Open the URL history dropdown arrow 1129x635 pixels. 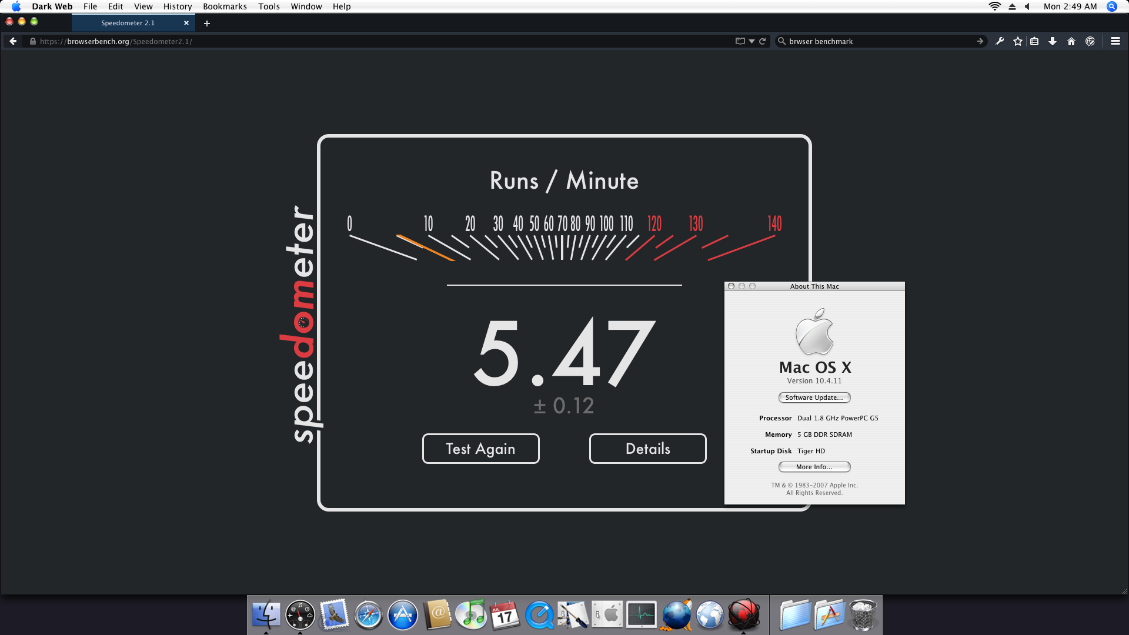click(x=751, y=41)
